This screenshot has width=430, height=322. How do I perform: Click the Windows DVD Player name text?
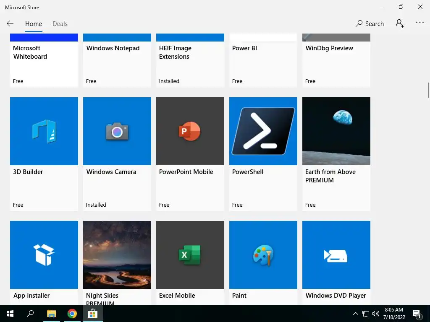(336, 296)
